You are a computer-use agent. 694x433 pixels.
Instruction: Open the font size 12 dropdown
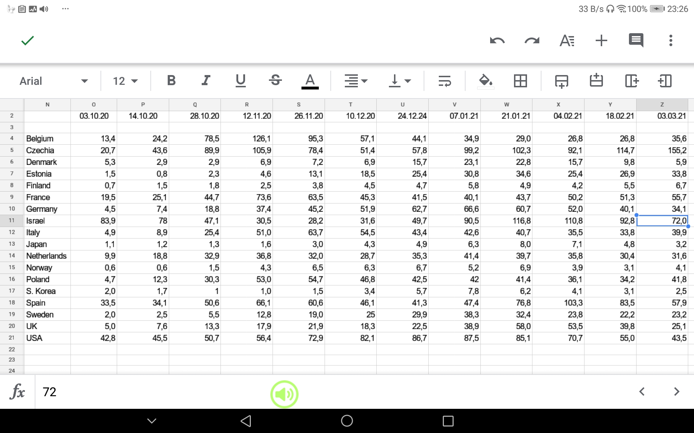(125, 81)
